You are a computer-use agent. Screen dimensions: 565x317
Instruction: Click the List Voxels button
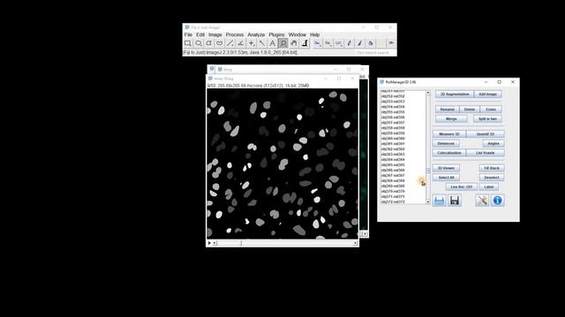click(486, 152)
